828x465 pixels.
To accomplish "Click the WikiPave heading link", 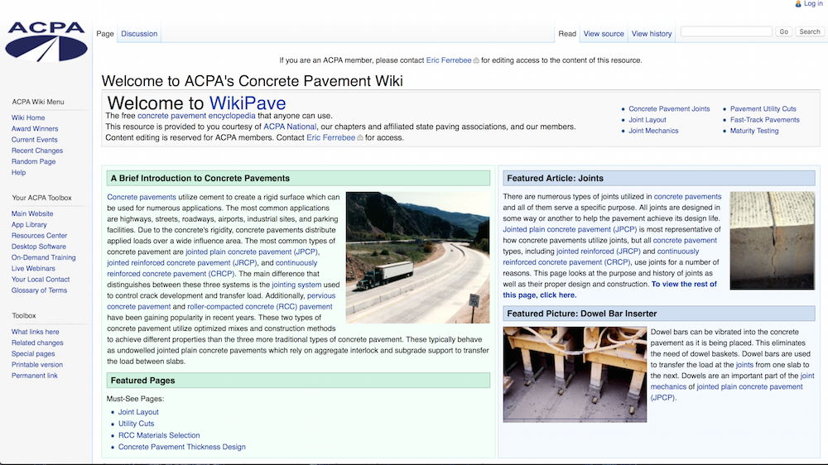I will [247, 103].
